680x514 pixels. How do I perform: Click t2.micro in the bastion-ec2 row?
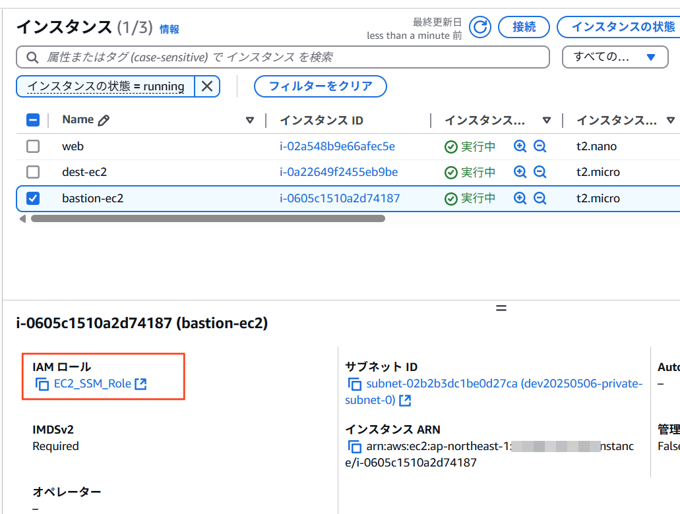598,198
